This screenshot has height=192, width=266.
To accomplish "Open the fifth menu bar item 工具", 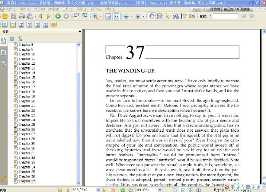I will pyautogui.click(x=67, y=9).
